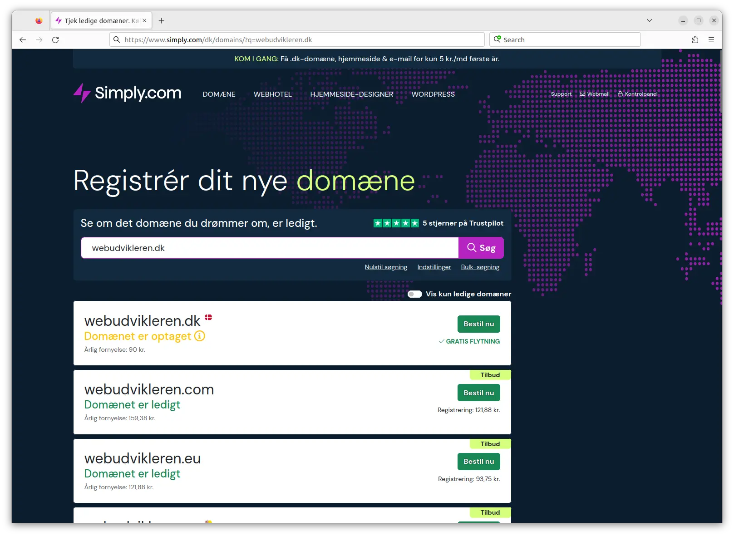The height and width of the screenshot is (536, 734).
Task: Click the Simply.com lightning bolt logo
Action: pos(82,93)
